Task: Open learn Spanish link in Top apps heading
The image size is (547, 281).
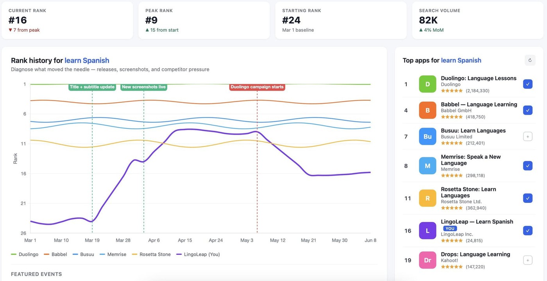Action: pos(461,60)
